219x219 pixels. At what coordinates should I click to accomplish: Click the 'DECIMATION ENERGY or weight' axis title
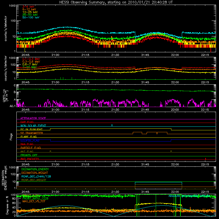click(x=4, y=178)
